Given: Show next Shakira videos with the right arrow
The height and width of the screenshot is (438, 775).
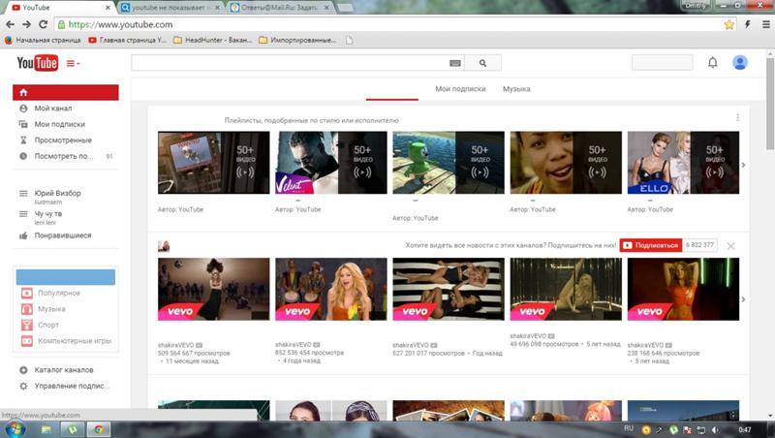Looking at the screenshot, I should [743, 299].
